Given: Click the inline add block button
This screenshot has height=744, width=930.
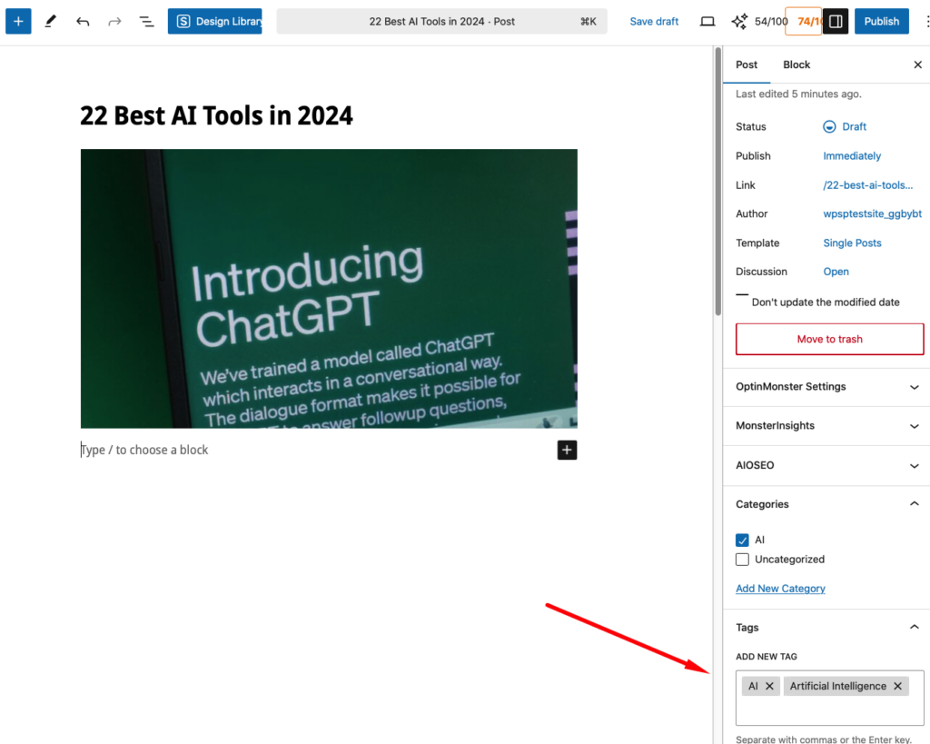Looking at the screenshot, I should (x=567, y=450).
